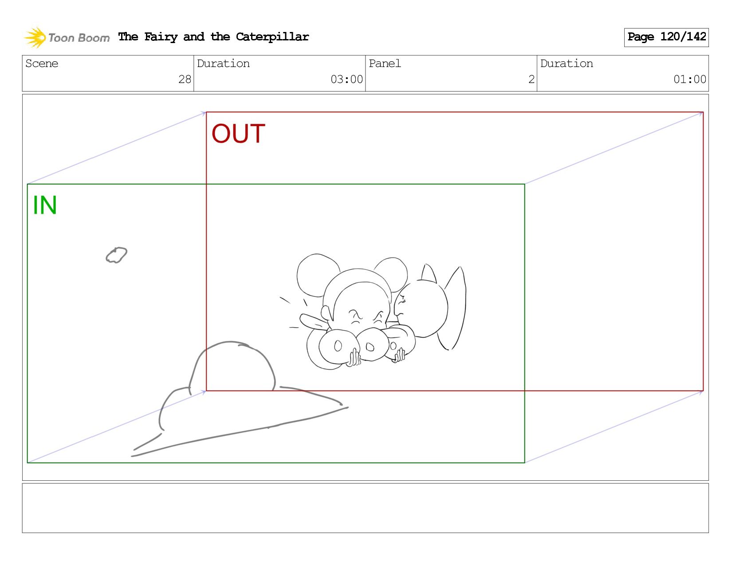
Task: Select the Panel number 2 cell
Action: tap(451, 73)
